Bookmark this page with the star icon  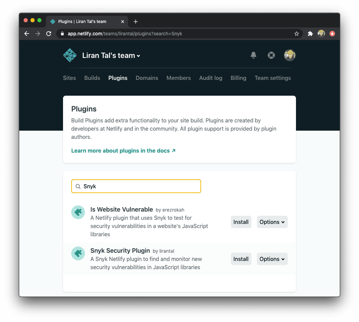(297, 34)
